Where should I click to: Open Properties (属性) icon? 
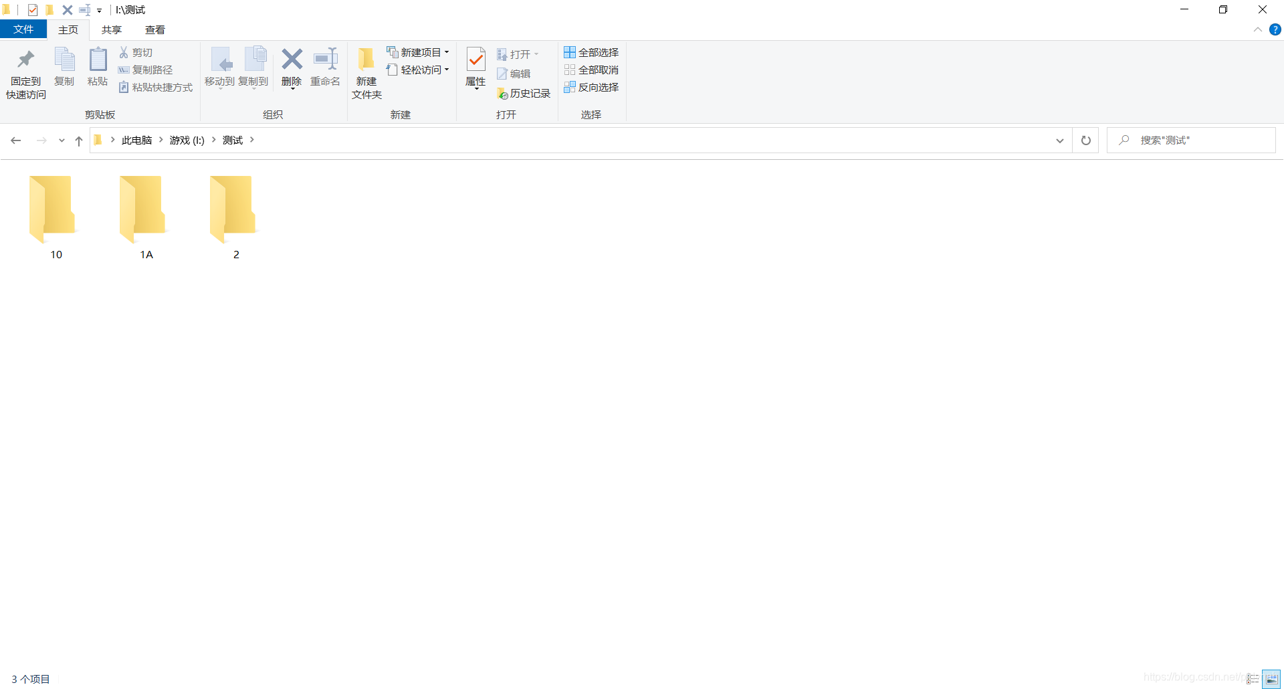[475, 67]
